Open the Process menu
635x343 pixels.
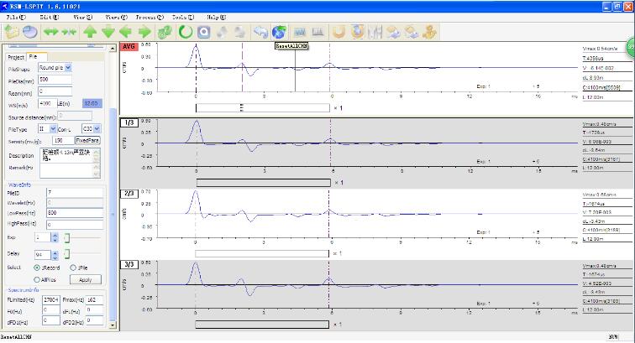150,17
